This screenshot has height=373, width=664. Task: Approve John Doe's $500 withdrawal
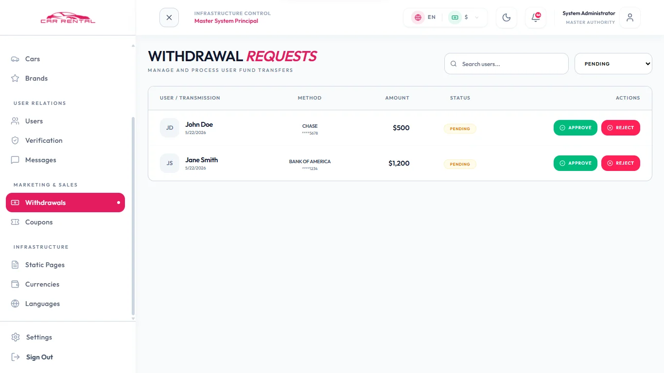click(x=576, y=128)
